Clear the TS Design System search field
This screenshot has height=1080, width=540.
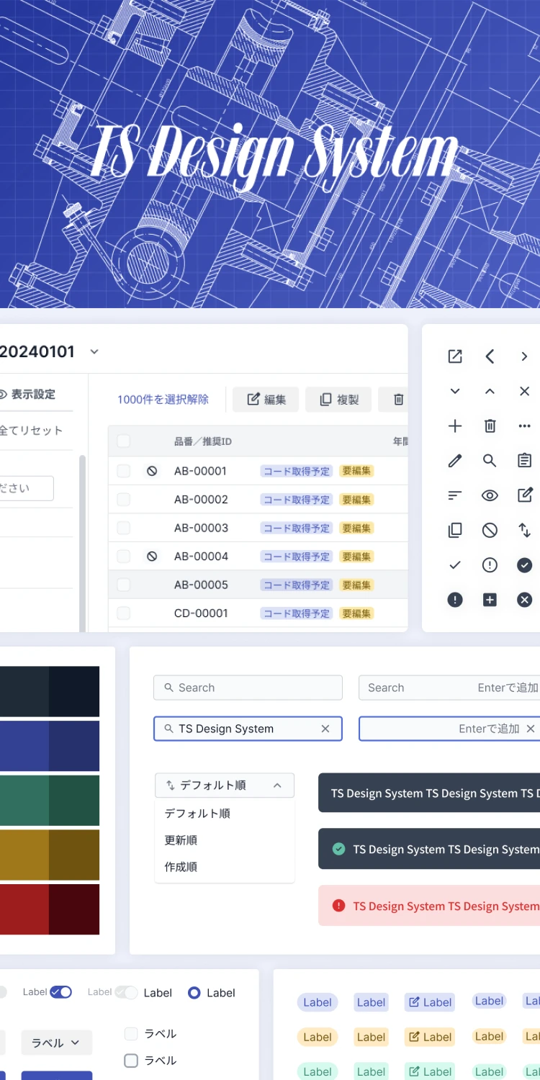click(325, 729)
